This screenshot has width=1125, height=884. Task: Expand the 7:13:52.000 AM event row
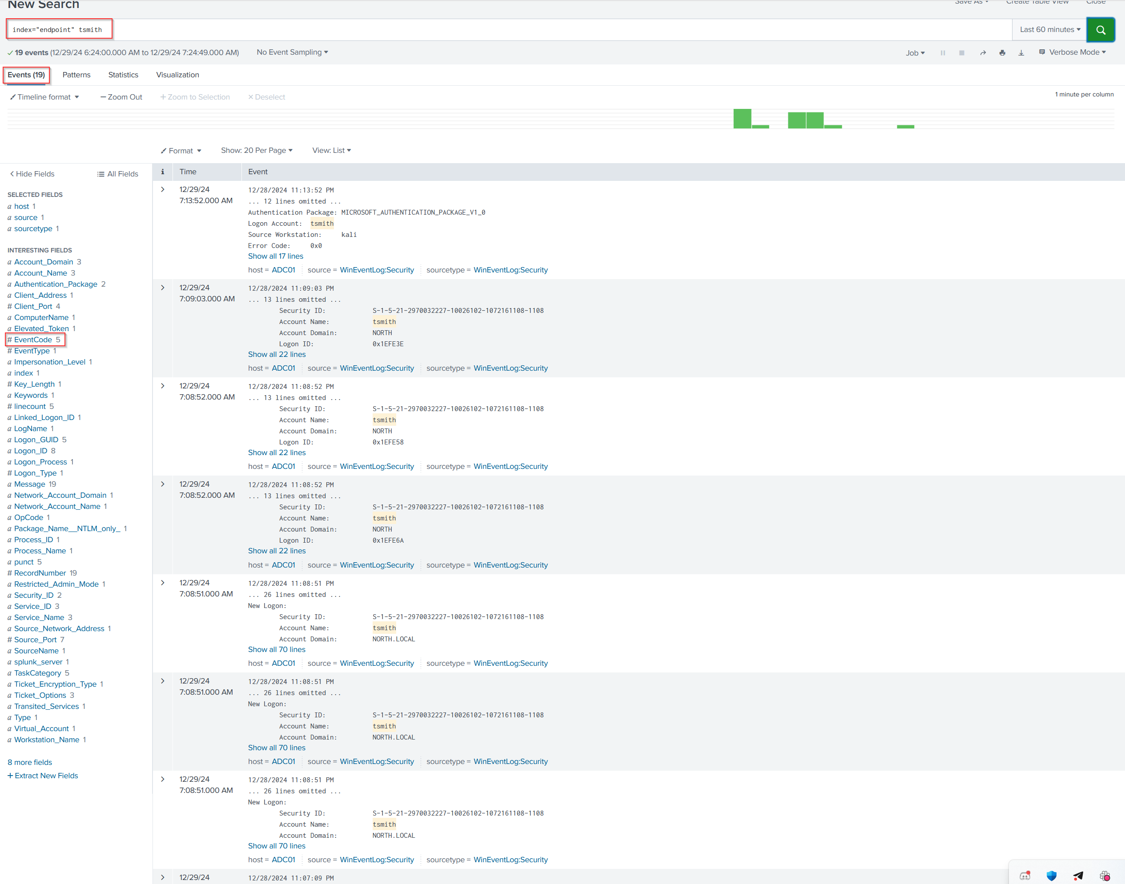point(163,189)
